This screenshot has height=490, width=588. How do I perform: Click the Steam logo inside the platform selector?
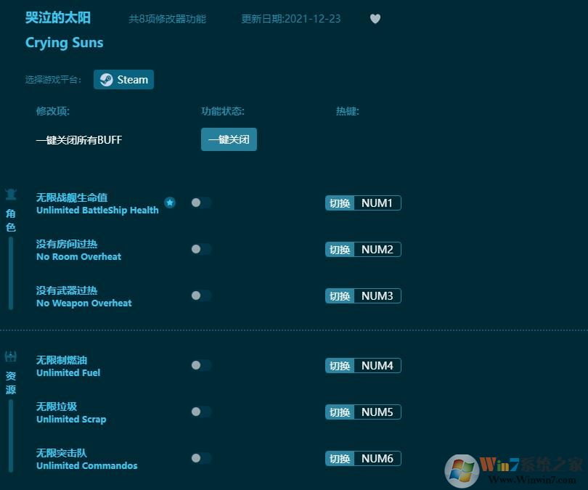tap(106, 79)
